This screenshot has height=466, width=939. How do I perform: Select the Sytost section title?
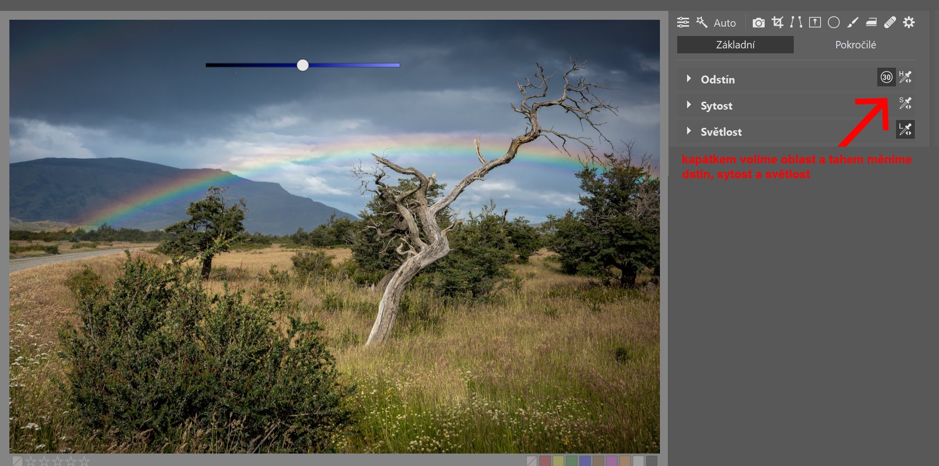point(716,106)
